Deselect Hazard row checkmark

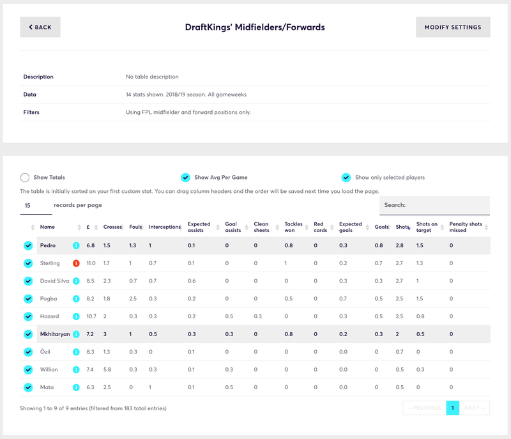(28, 316)
